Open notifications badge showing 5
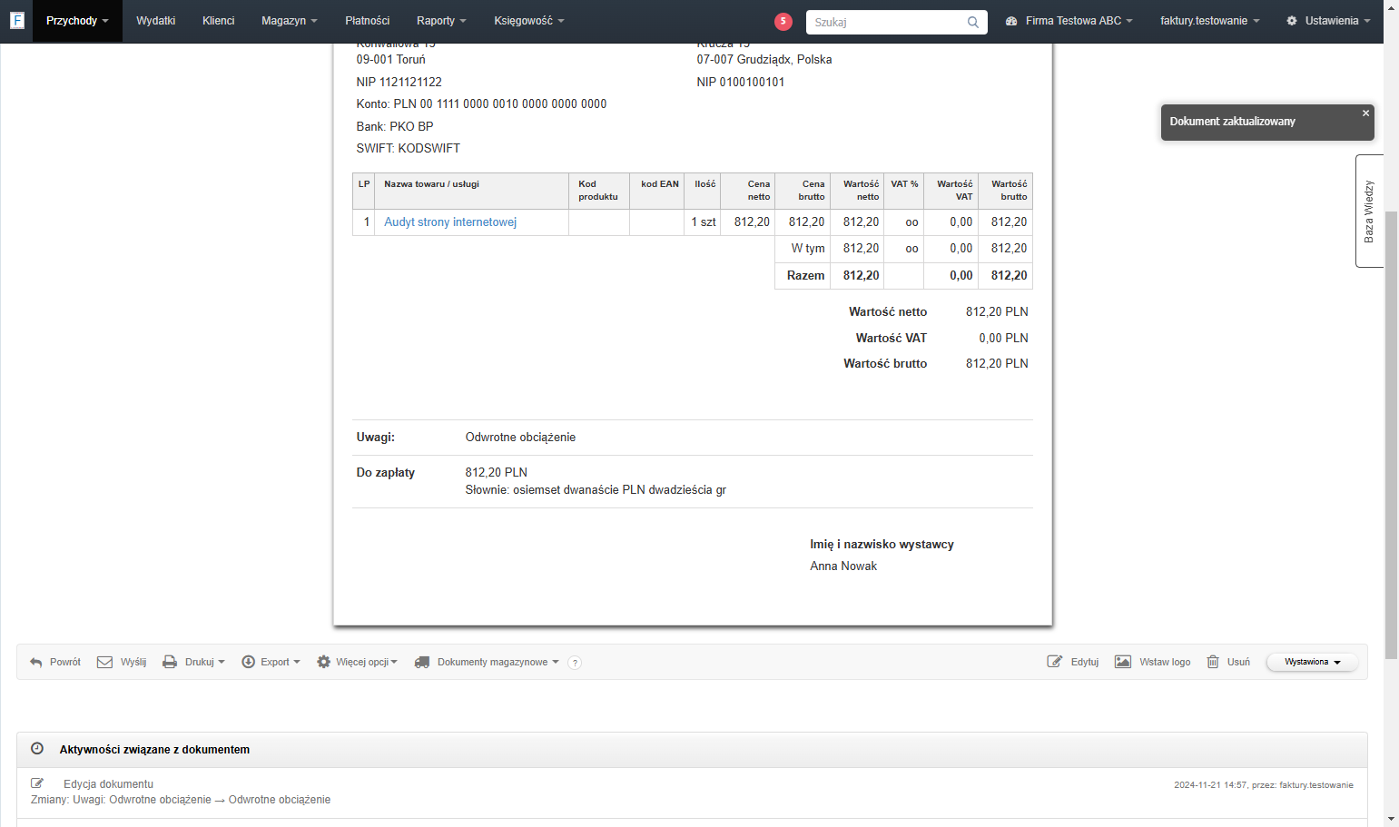Image resolution: width=1399 pixels, height=827 pixels. pos(783,22)
